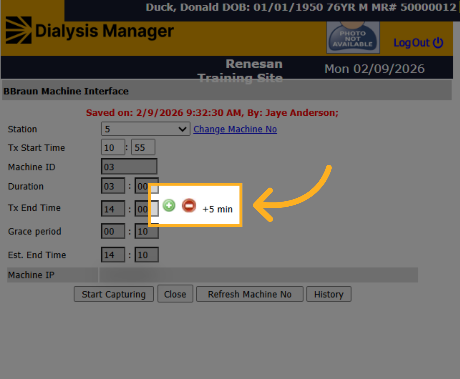
Task: Click the Grace period minutes field
Action: tap(147, 231)
